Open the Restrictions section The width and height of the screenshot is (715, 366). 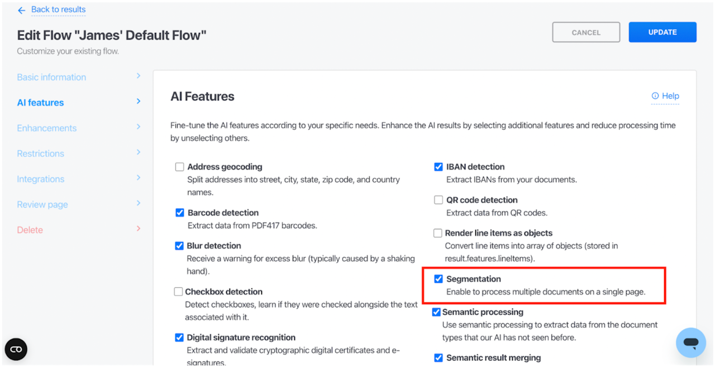(x=40, y=153)
